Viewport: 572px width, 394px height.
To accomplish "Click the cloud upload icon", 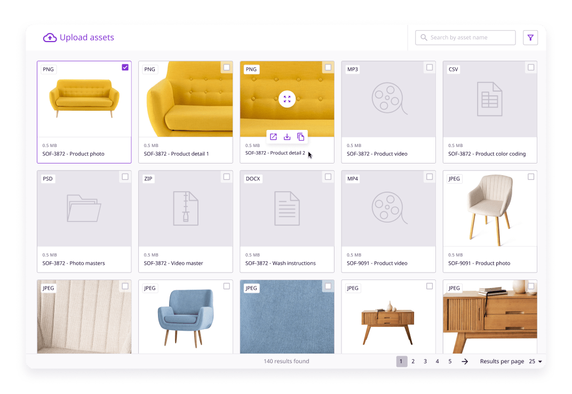I will [x=50, y=37].
